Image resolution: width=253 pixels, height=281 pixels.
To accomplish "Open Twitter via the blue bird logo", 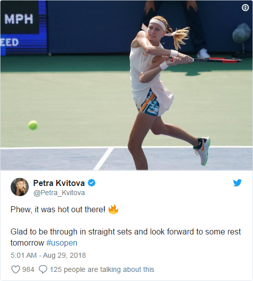I will point(237,183).
